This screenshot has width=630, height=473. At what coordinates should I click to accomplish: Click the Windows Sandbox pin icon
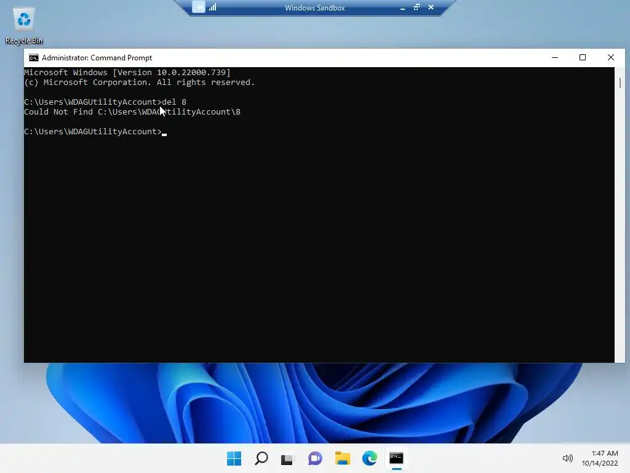(x=199, y=7)
